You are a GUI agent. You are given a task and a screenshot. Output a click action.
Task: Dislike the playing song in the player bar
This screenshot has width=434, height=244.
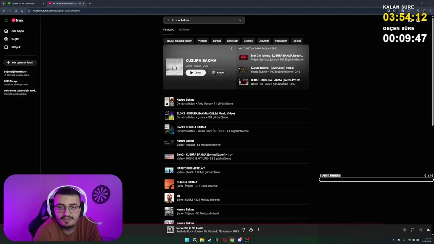(243, 230)
